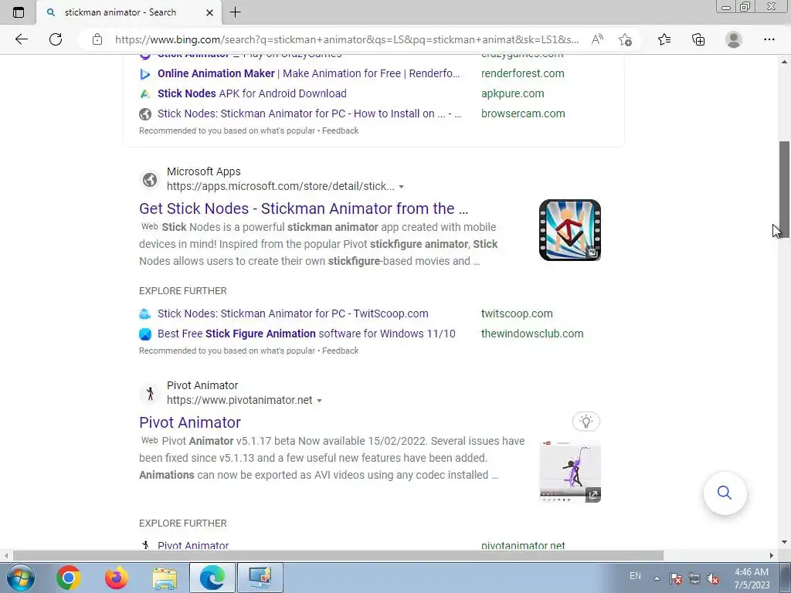Click the lightbulb insights button
Screen dimensions: 791x593
tap(586, 422)
